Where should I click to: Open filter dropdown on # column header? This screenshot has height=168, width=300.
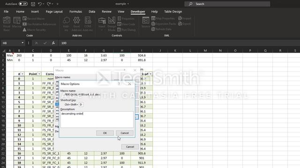pos(22,74)
